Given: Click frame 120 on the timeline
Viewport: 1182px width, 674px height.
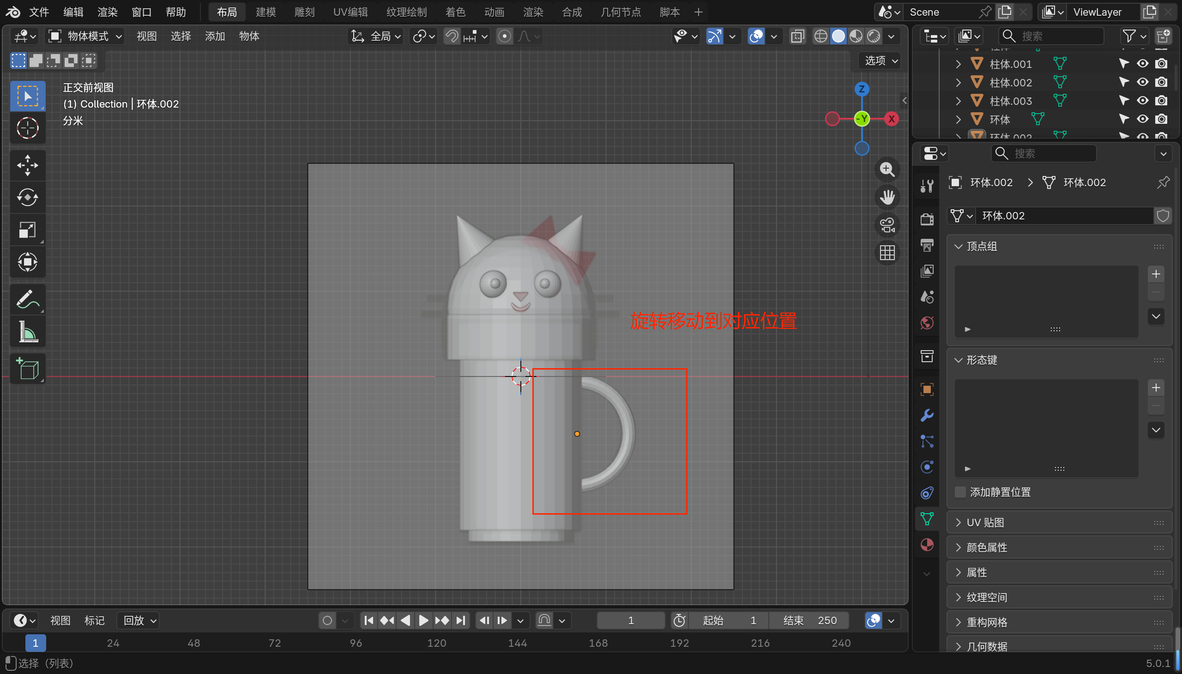Looking at the screenshot, I should 436,643.
